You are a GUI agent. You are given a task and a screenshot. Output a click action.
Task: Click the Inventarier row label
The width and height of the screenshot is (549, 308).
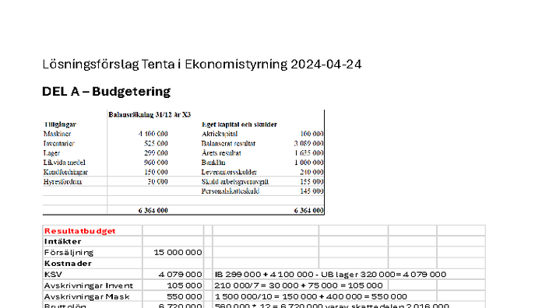59,143
